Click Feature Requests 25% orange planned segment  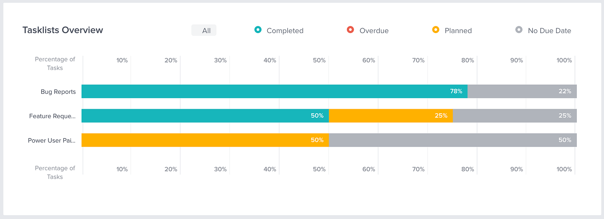tap(391, 116)
